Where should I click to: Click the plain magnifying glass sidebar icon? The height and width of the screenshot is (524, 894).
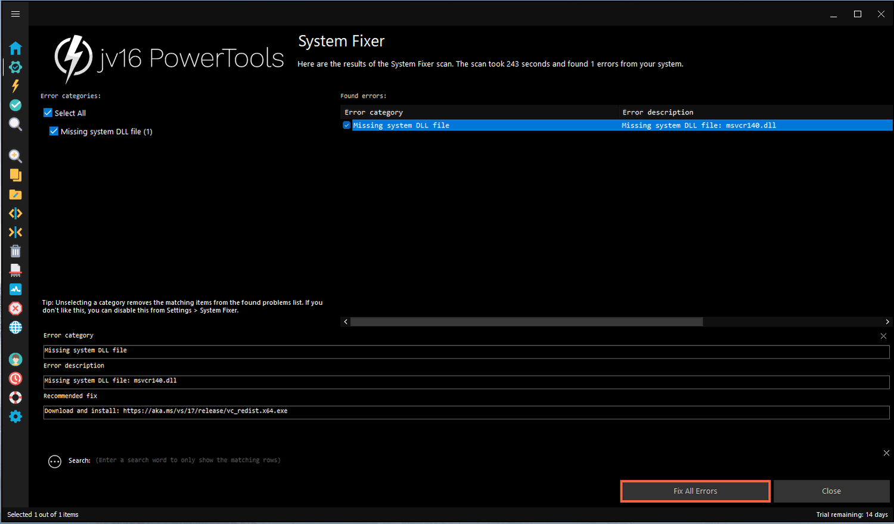coord(15,124)
